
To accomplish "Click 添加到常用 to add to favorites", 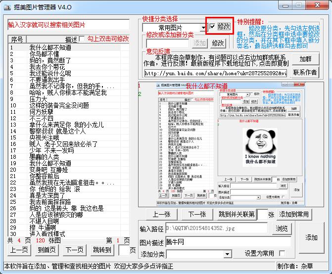I will (294, 214).
